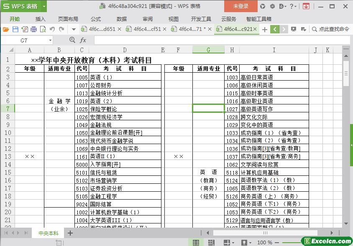The width and height of the screenshot is (353, 246).
Task: Jump to last sheet navigation arrow
Action: tap(26, 233)
